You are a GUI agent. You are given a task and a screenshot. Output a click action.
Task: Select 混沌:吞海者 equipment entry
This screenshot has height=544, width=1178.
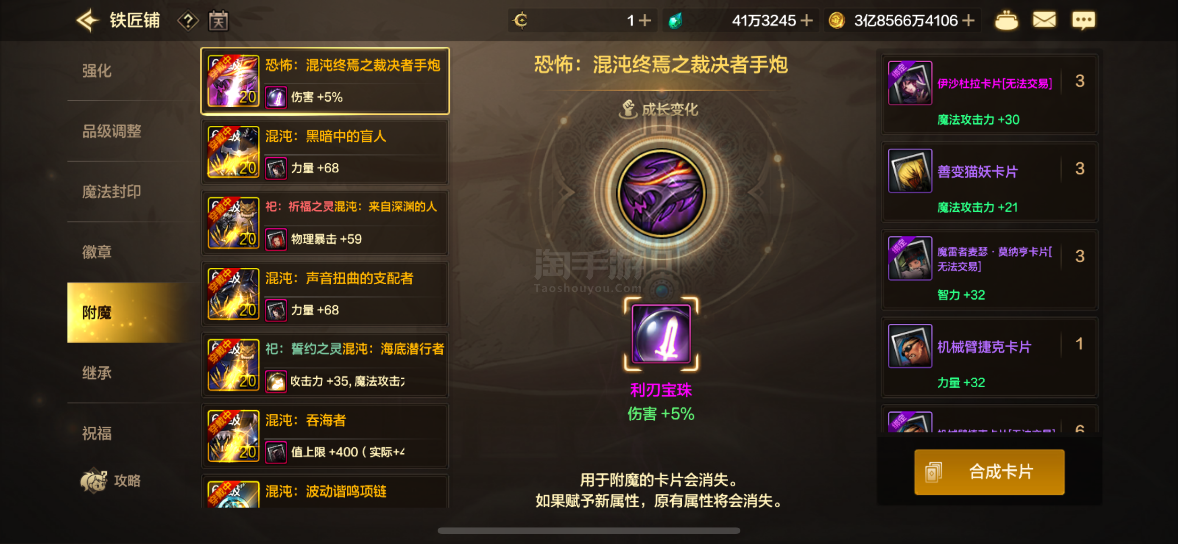pos(325,436)
